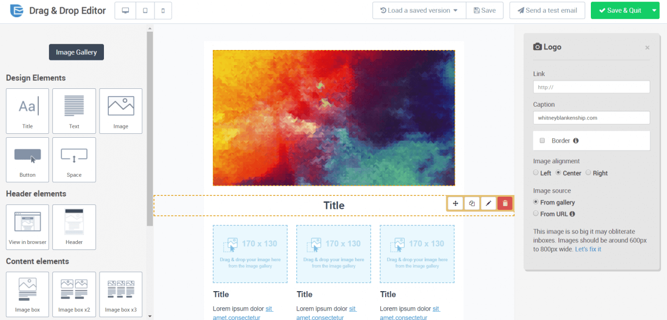Send a test email

pyautogui.click(x=547, y=11)
